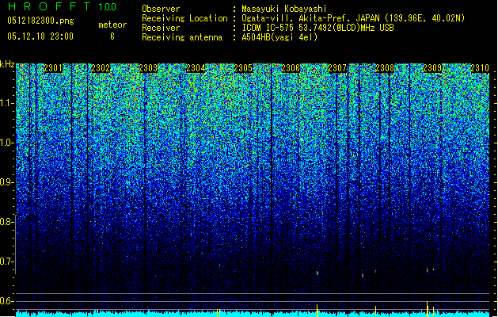The width and height of the screenshot is (498, 317).
Task: Click the 0.9 frequency axis label
Action: 6,182
